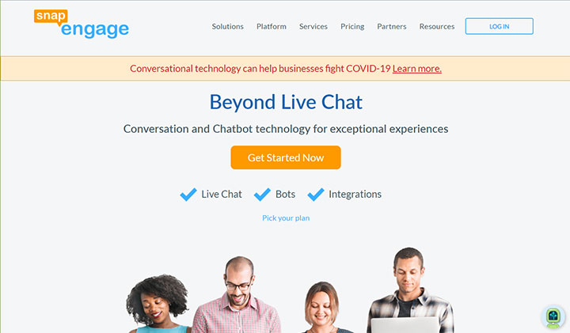Click the man with laptop photo

tap(410, 290)
